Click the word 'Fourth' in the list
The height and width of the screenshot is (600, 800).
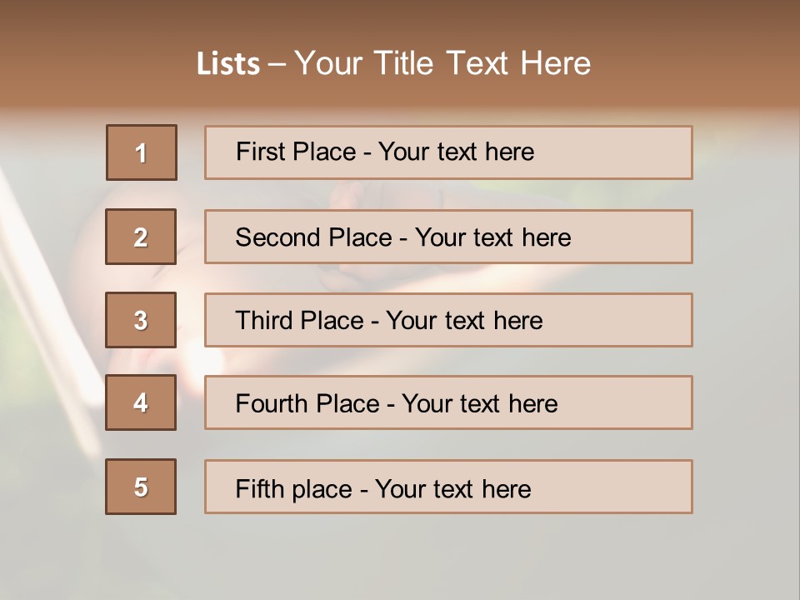point(272,403)
